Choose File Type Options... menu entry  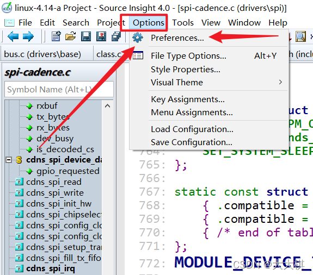point(209,55)
